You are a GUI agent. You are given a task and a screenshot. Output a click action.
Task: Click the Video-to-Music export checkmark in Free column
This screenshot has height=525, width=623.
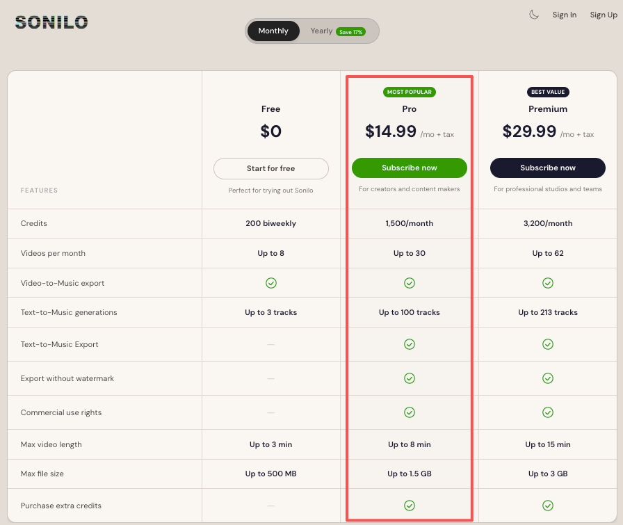pos(270,283)
